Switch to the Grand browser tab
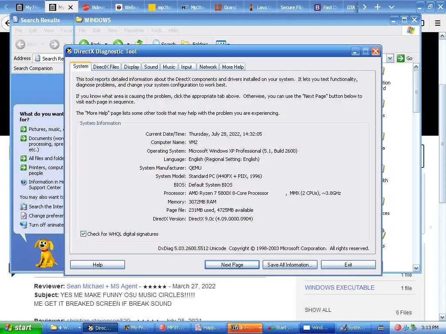 pyautogui.click(x=226, y=7)
